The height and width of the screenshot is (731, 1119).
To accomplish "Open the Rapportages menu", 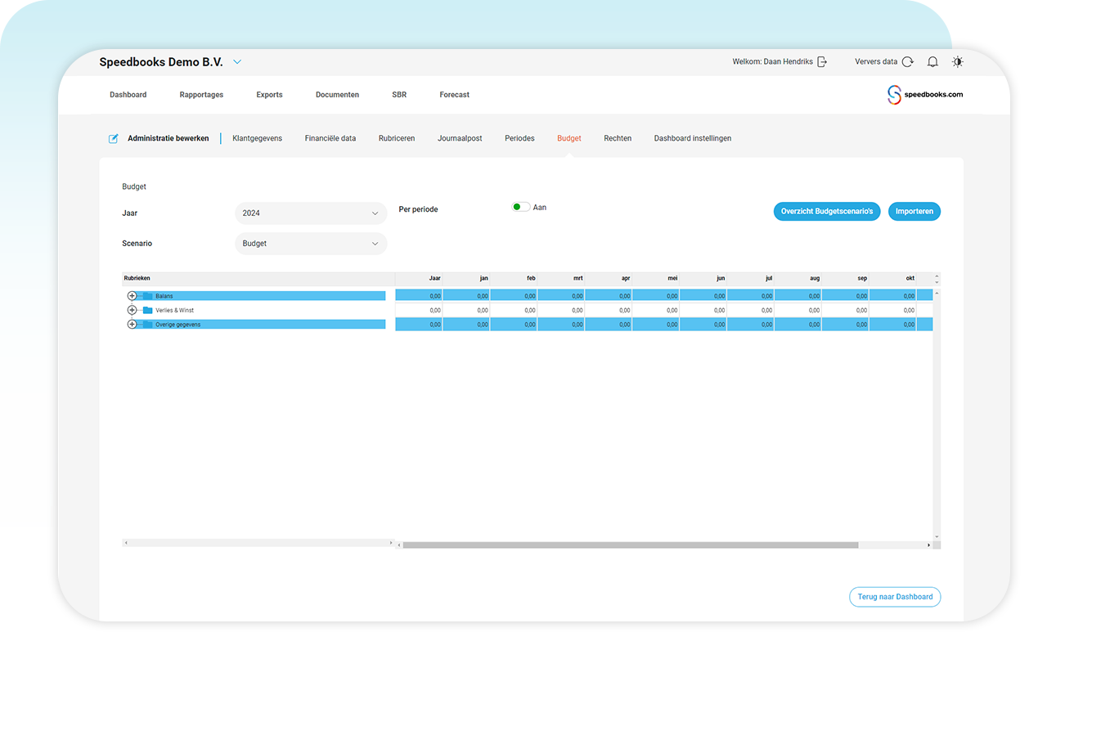I will 201,95.
